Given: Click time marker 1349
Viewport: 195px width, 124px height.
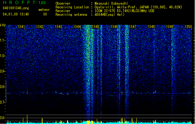Looking at the screenshot, I should 170,27.
